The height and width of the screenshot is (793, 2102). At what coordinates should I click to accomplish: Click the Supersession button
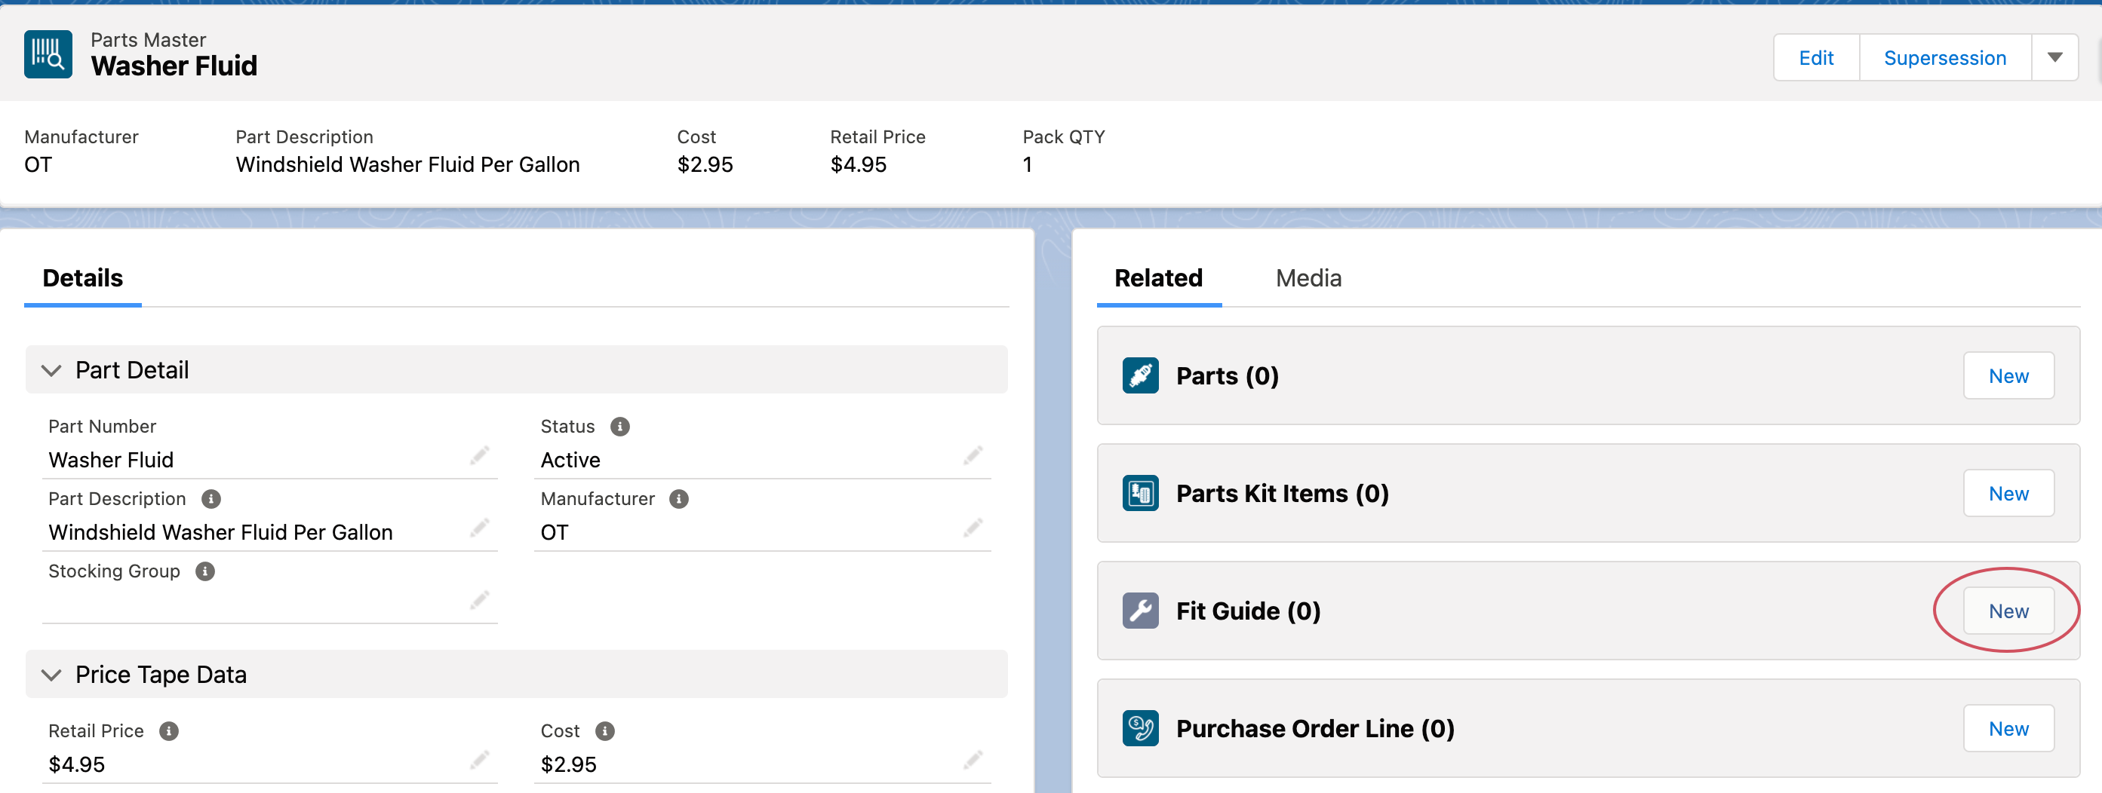[1944, 58]
